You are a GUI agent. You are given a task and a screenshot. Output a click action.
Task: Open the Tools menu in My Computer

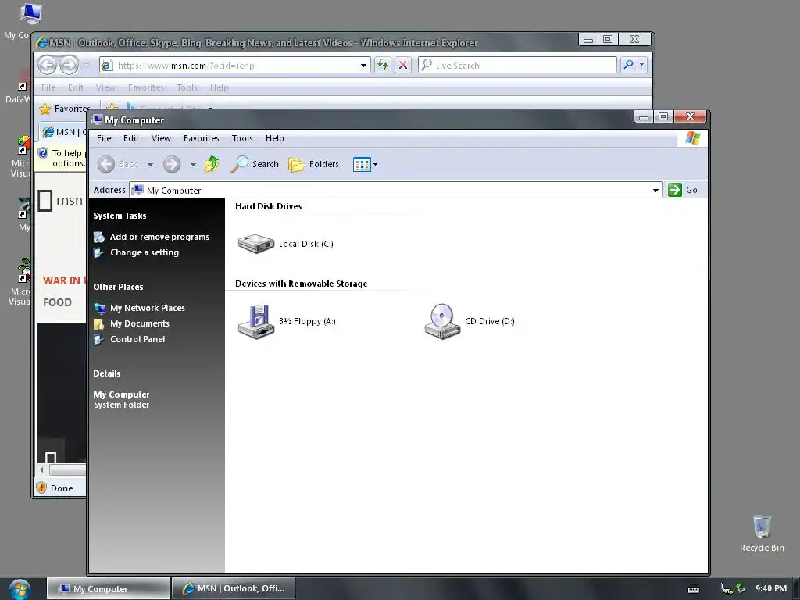pos(242,138)
